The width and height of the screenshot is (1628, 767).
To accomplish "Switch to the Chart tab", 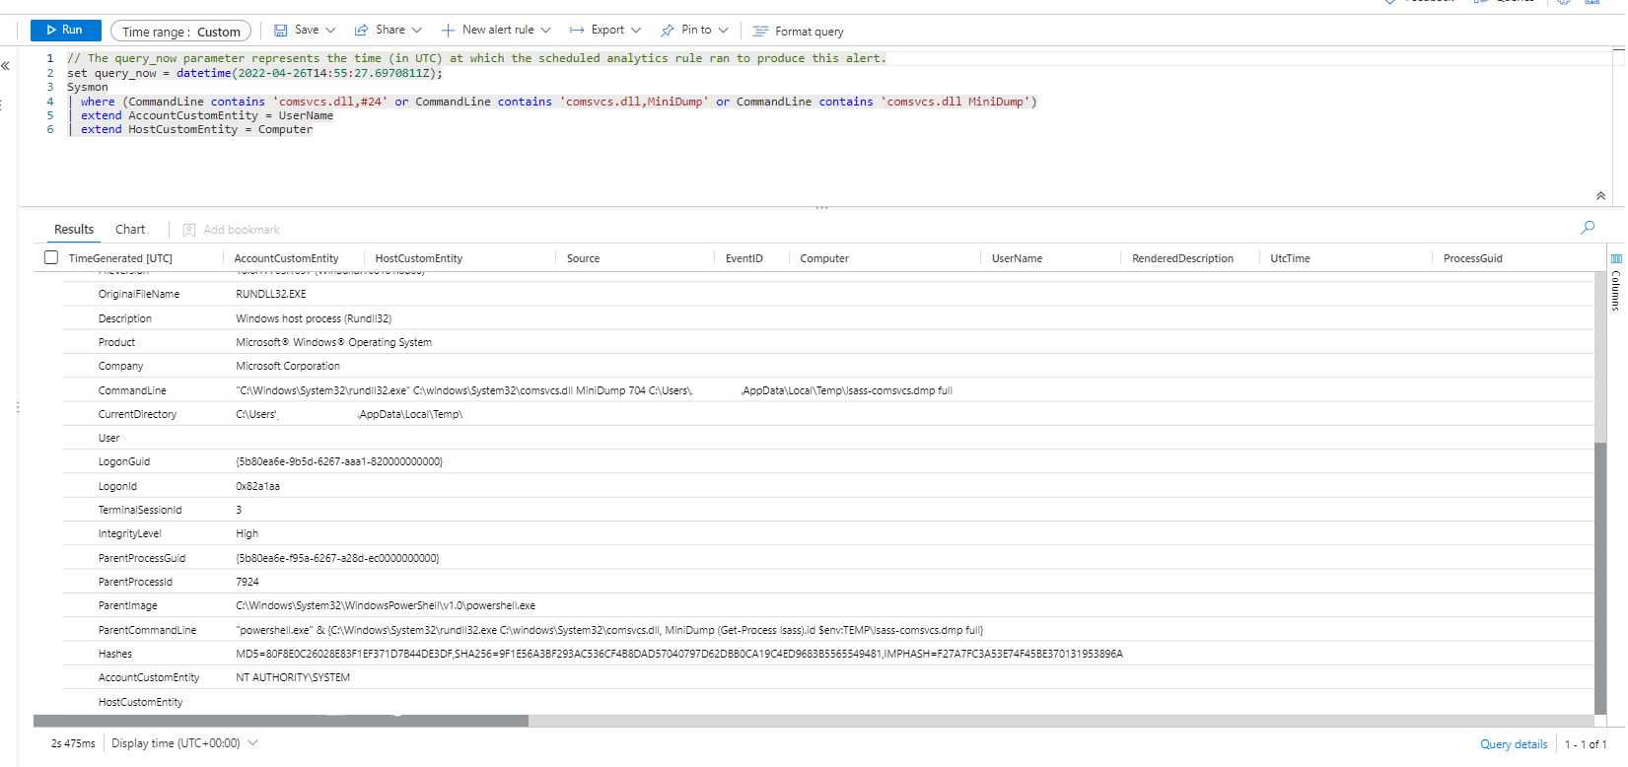I will tap(130, 230).
